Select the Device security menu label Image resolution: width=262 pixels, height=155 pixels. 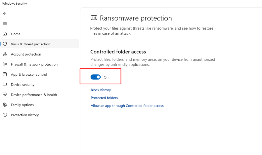click(23, 85)
